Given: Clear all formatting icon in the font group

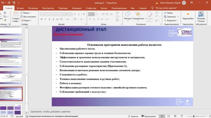Looking at the screenshot, I should 84,14.
